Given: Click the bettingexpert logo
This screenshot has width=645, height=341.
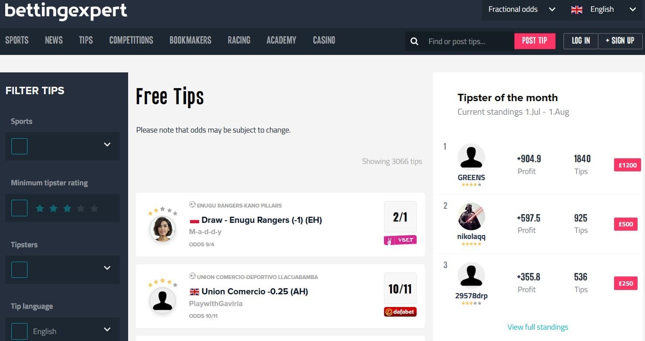Looking at the screenshot, I should [66, 11].
